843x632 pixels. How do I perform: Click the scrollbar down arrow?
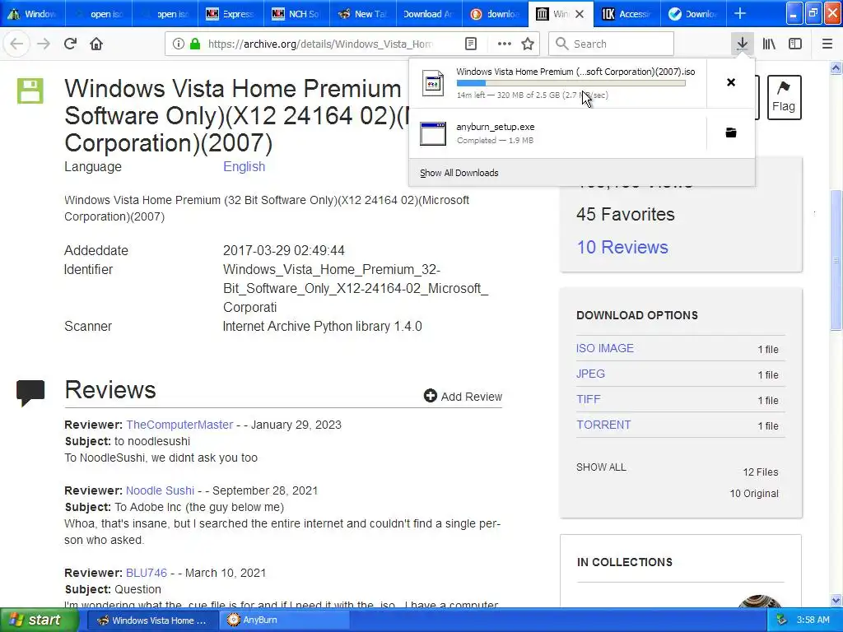836,601
